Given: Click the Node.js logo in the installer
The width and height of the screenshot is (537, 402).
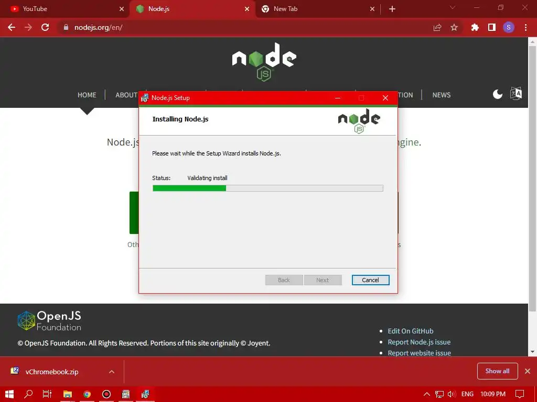Looking at the screenshot, I should click(359, 121).
